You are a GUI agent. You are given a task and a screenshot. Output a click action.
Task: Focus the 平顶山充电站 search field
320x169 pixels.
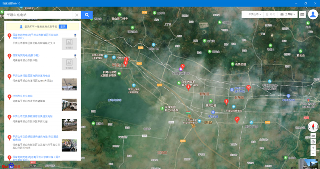tap(39, 15)
